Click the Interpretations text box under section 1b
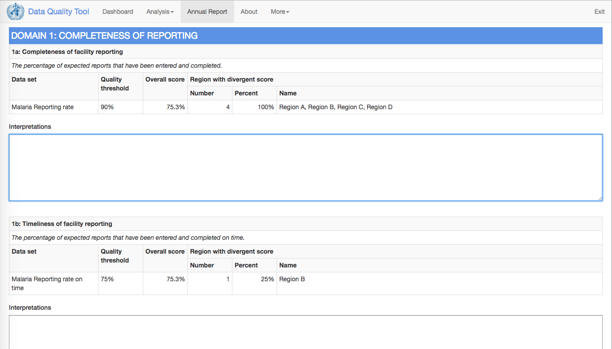The image size is (612, 349). pos(306,332)
